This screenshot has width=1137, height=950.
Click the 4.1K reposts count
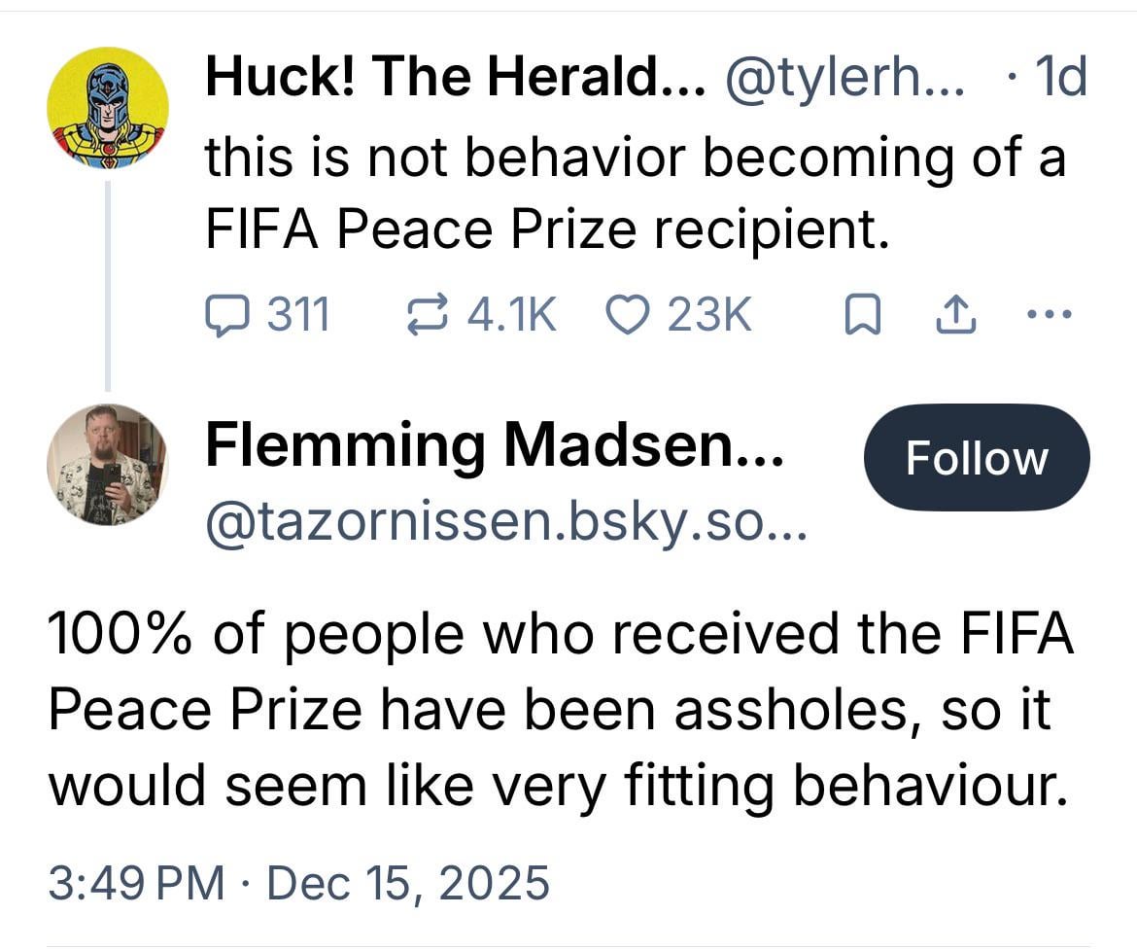[512, 315]
